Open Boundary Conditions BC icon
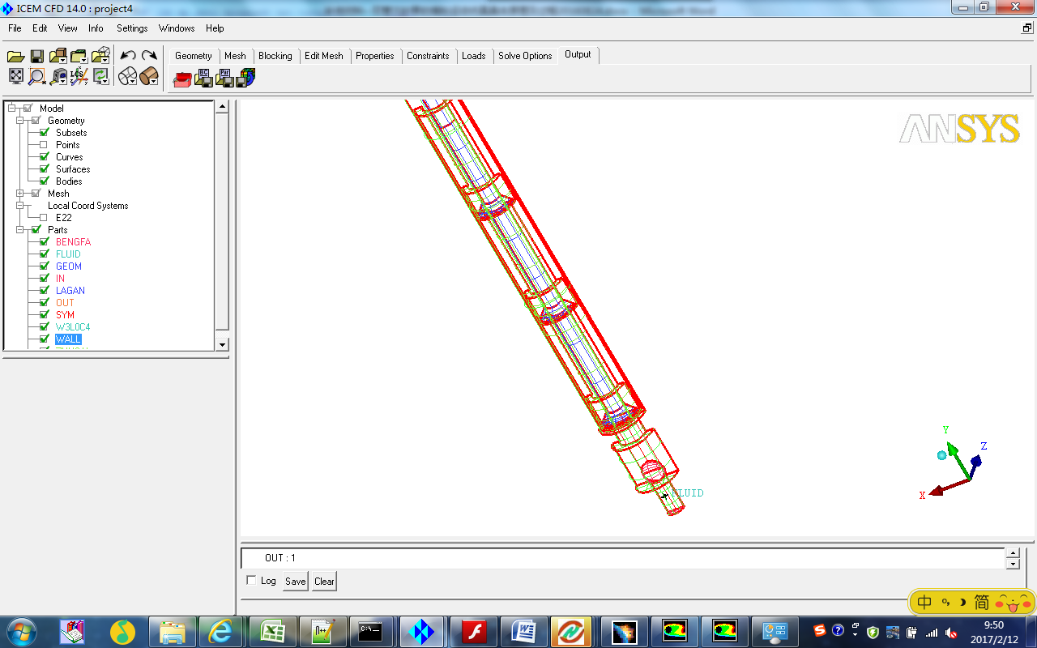 tap(203, 78)
